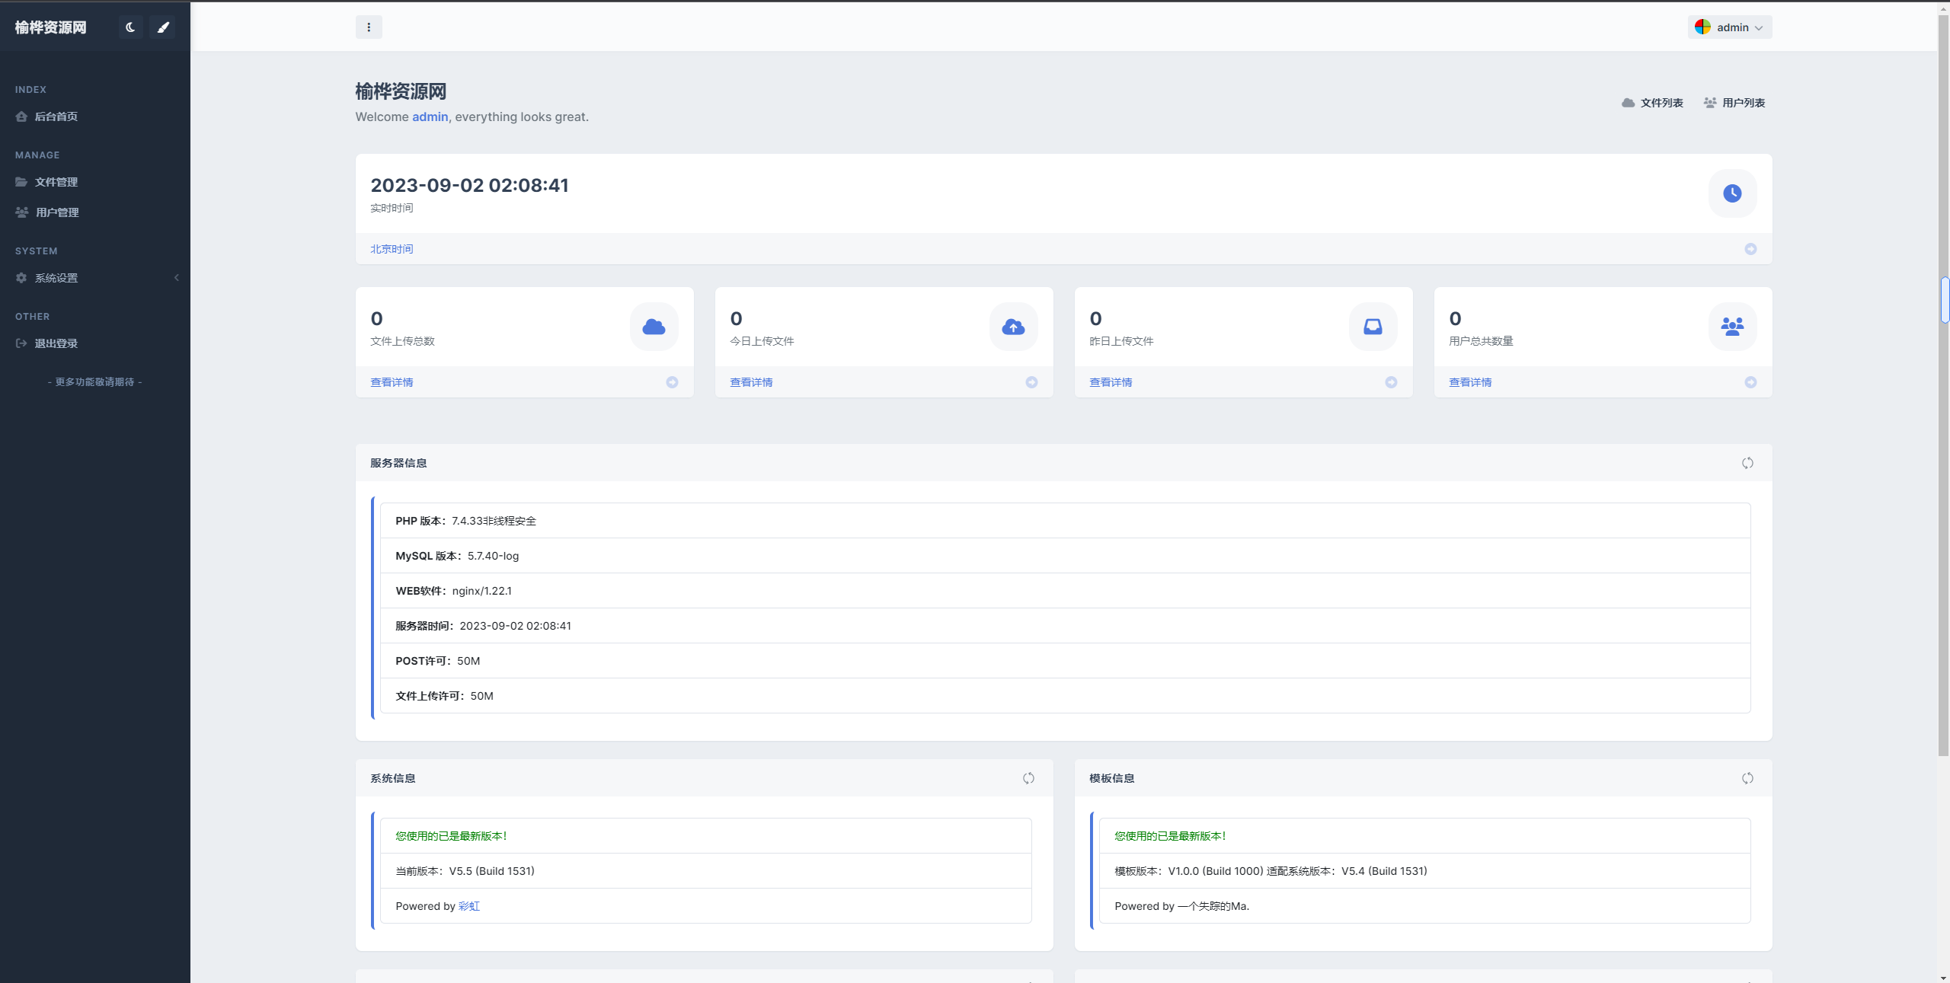Expand 系统设置 menu in sidebar
The width and height of the screenshot is (1950, 983).
(x=95, y=278)
